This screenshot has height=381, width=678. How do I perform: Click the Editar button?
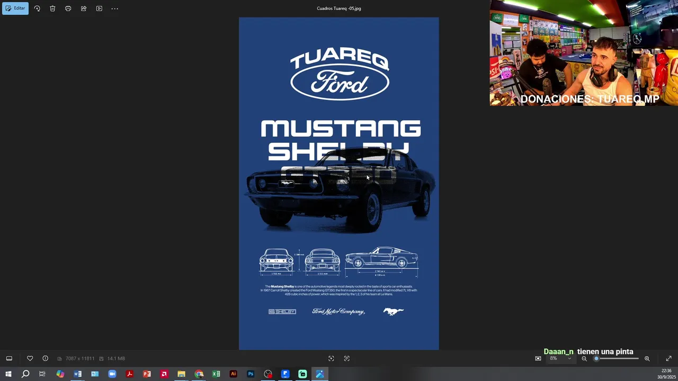(x=15, y=8)
